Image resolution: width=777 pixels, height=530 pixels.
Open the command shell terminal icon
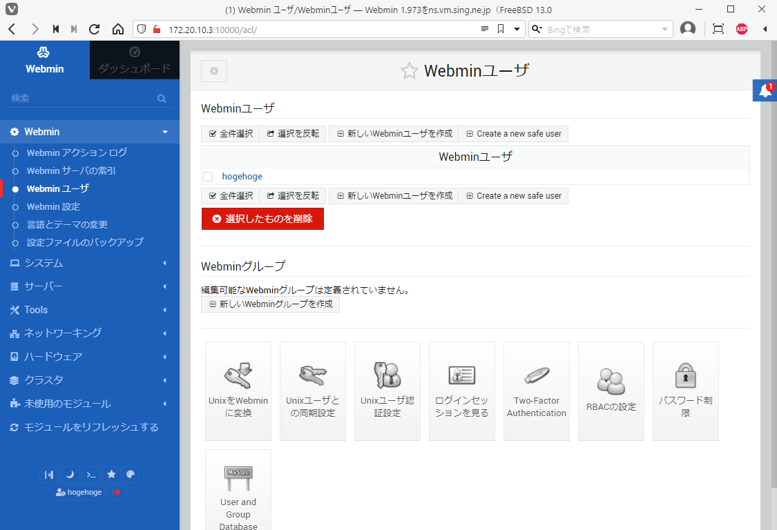[x=90, y=475]
